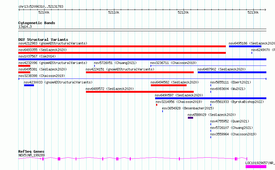
Task: Select the nsv4755952 (Quan2021) label
Action: pyautogui.click(x=230, y=121)
